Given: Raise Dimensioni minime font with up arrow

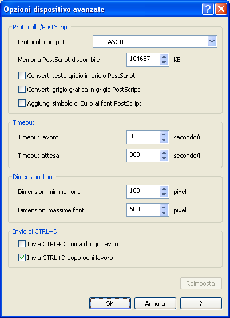Looking at the screenshot, I should (164, 189).
